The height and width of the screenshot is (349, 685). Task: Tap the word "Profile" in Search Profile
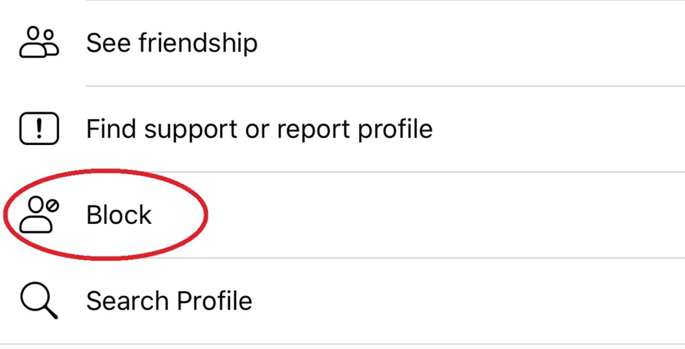[x=210, y=301]
